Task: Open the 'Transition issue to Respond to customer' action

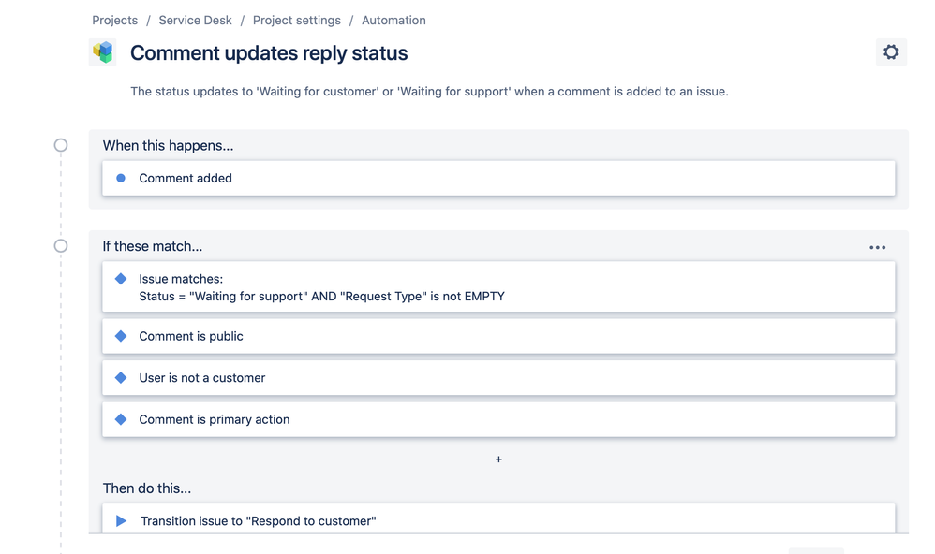Action: [498, 518]
